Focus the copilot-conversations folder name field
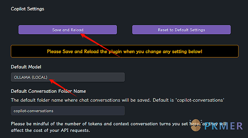The image size is (248, 138). 68,111
